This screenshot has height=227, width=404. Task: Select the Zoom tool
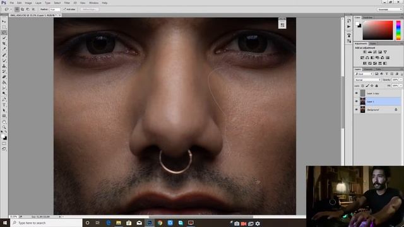tap(4, 127)
